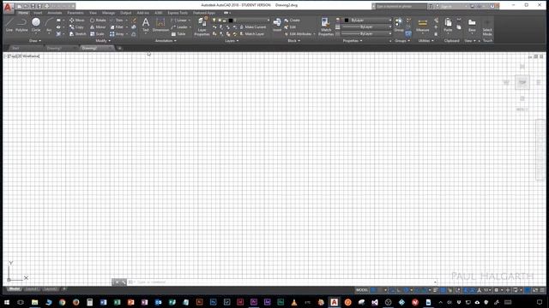Image resolution: width=549 pixels, height=308 pixels.
Task: Activate the Trim command
Action: coord(117,21)
